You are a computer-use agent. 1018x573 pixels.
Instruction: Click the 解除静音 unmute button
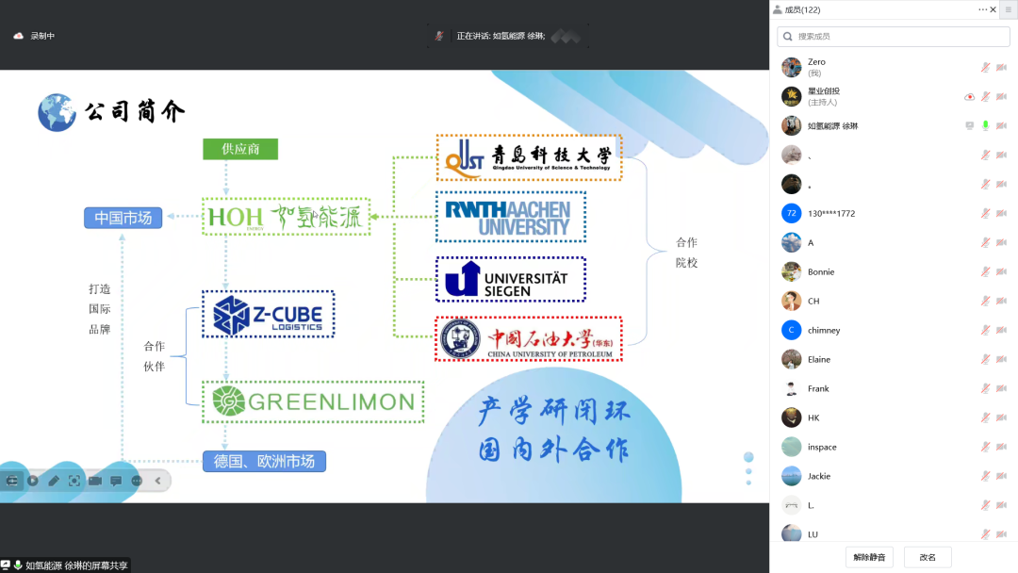[869, 557]
